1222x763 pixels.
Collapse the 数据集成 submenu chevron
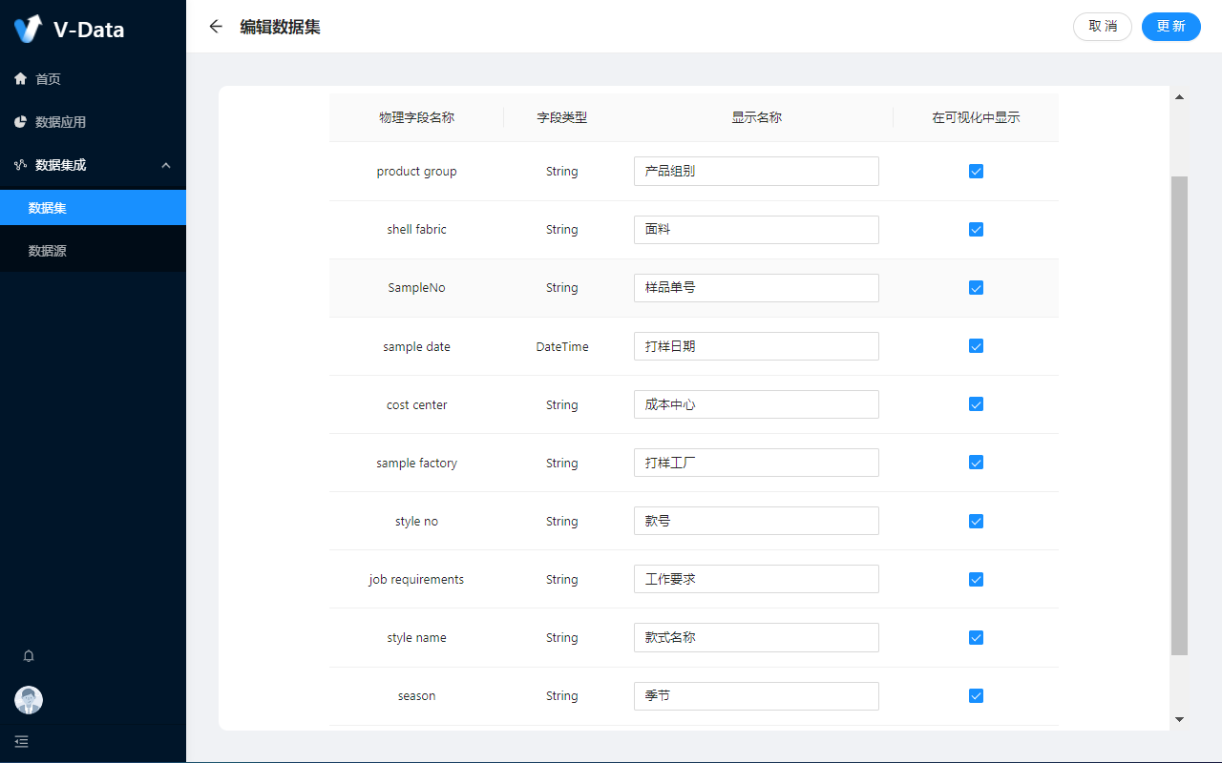pos(166,165)
